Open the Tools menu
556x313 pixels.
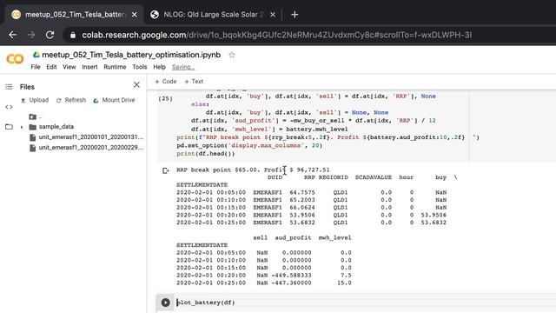(x=140, y=67)
